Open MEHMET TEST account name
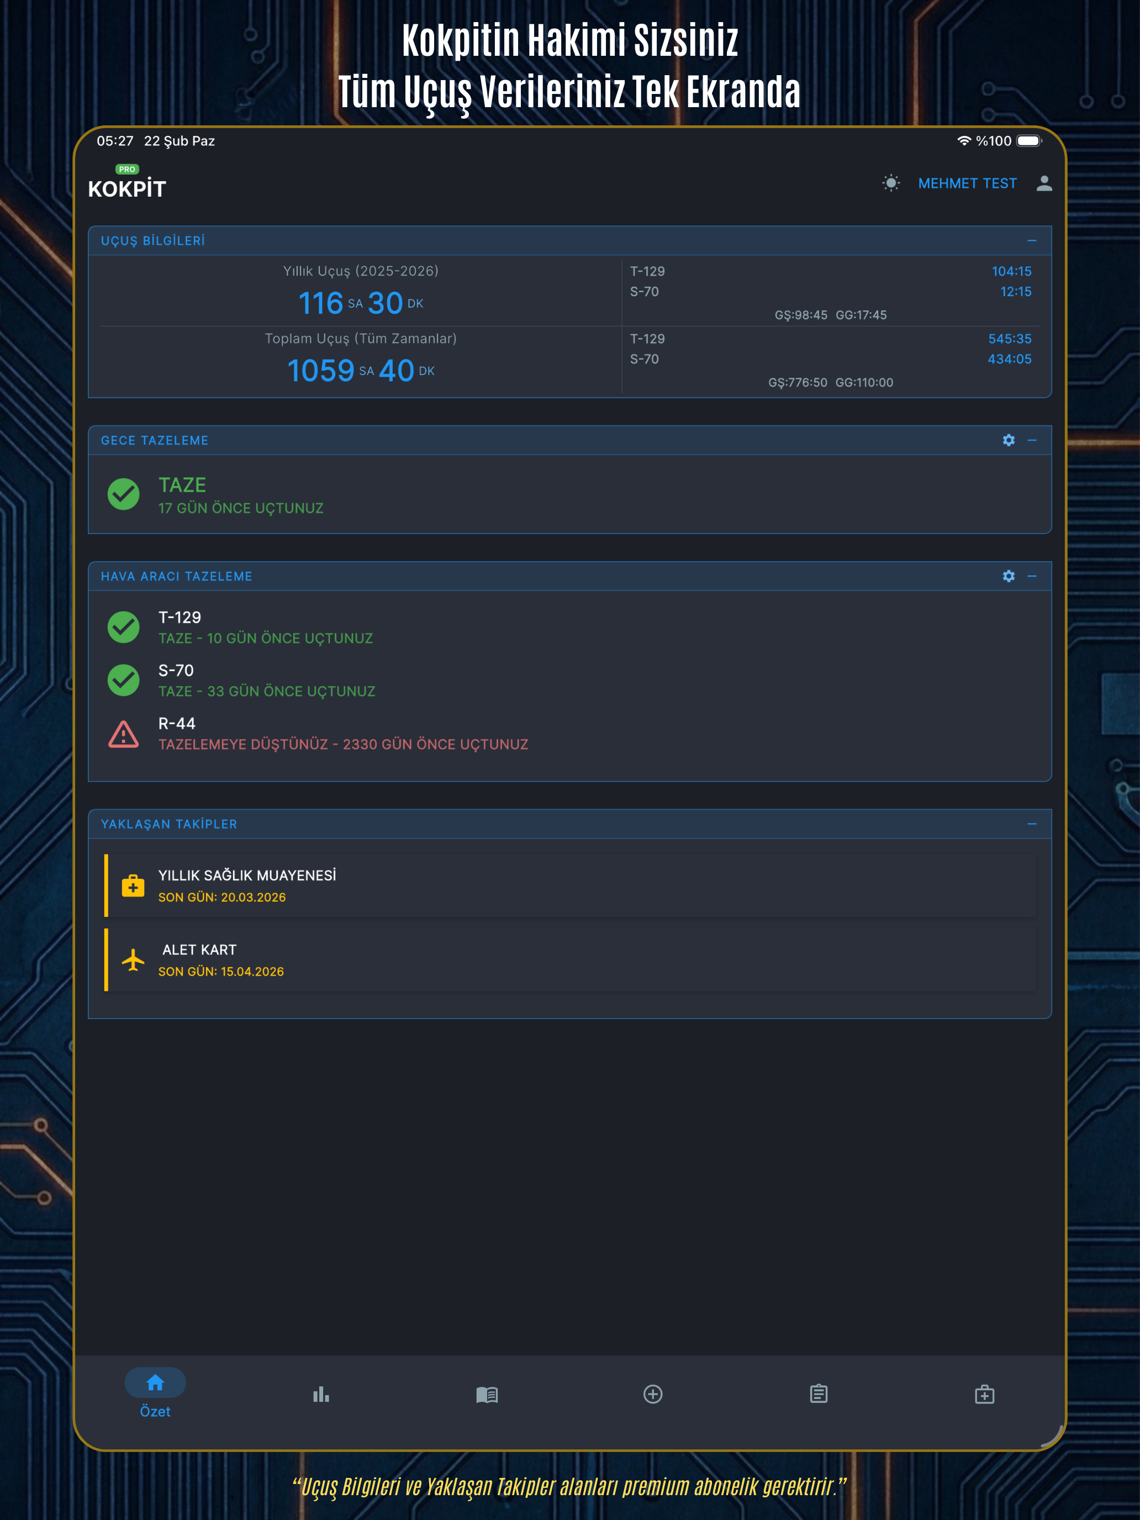Viewport: 1140px width, 1520px height. pos(967,183)
